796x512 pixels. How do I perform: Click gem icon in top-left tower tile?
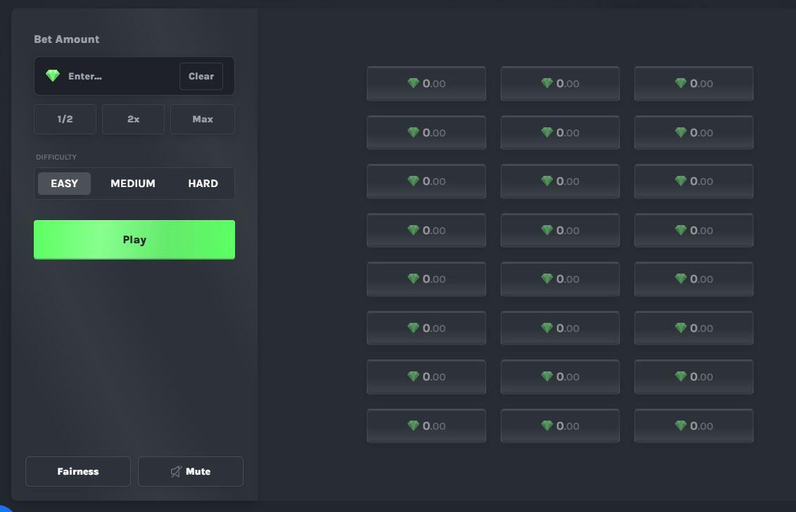[413, 84]
